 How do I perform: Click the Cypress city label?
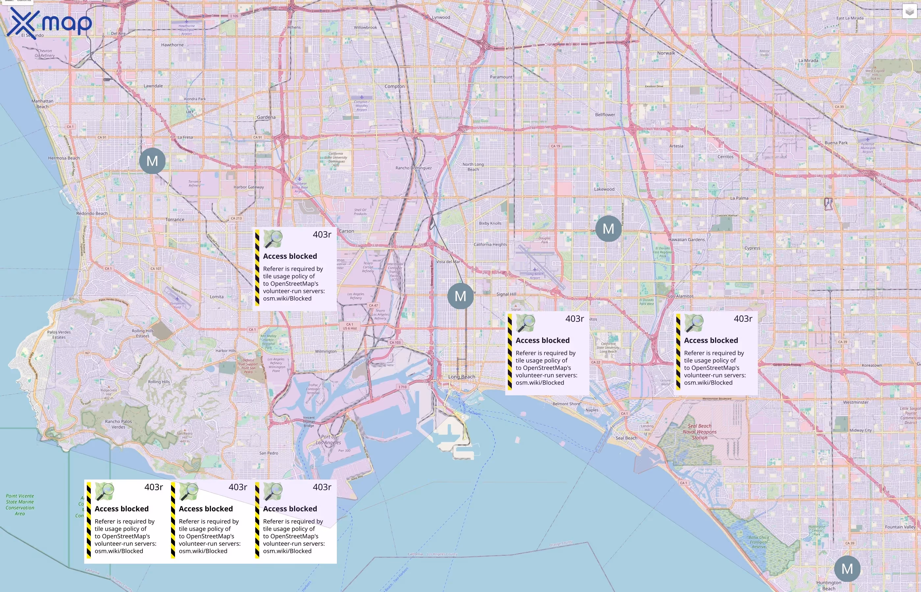pos(752,248)
